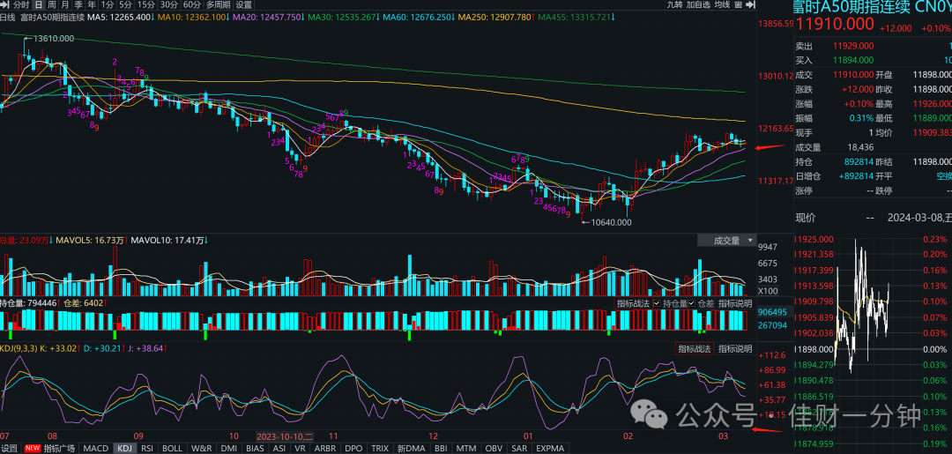Open the 窗 window layout icon
This screenshot has width=952, height=454.
[739, 4]
